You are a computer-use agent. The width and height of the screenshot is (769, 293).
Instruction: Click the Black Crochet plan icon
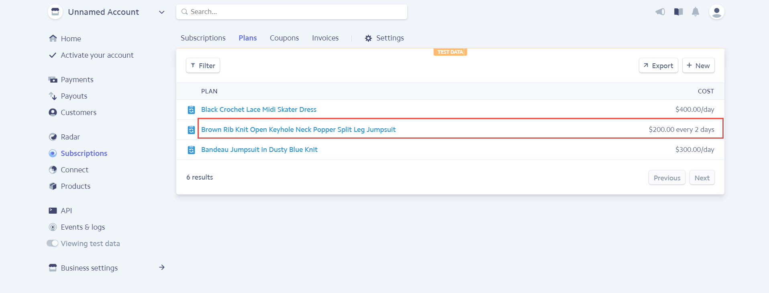click(x=192, y=110)
